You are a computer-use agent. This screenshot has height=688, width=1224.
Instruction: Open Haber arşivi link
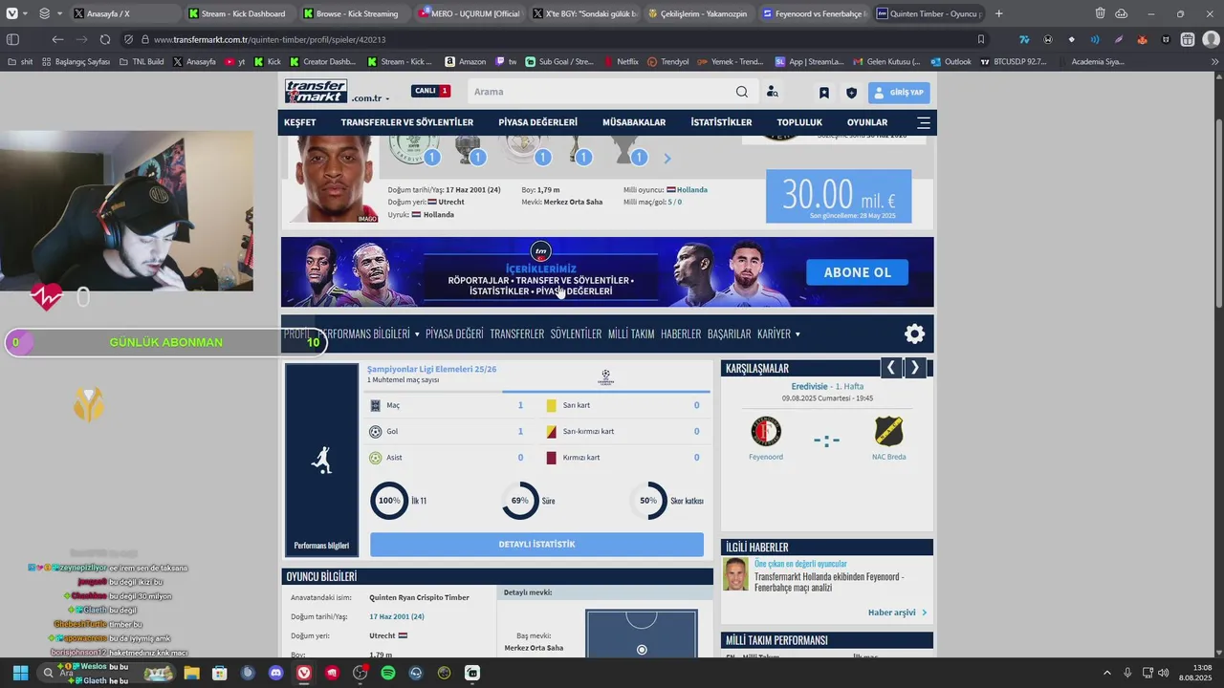click(897, 613)
